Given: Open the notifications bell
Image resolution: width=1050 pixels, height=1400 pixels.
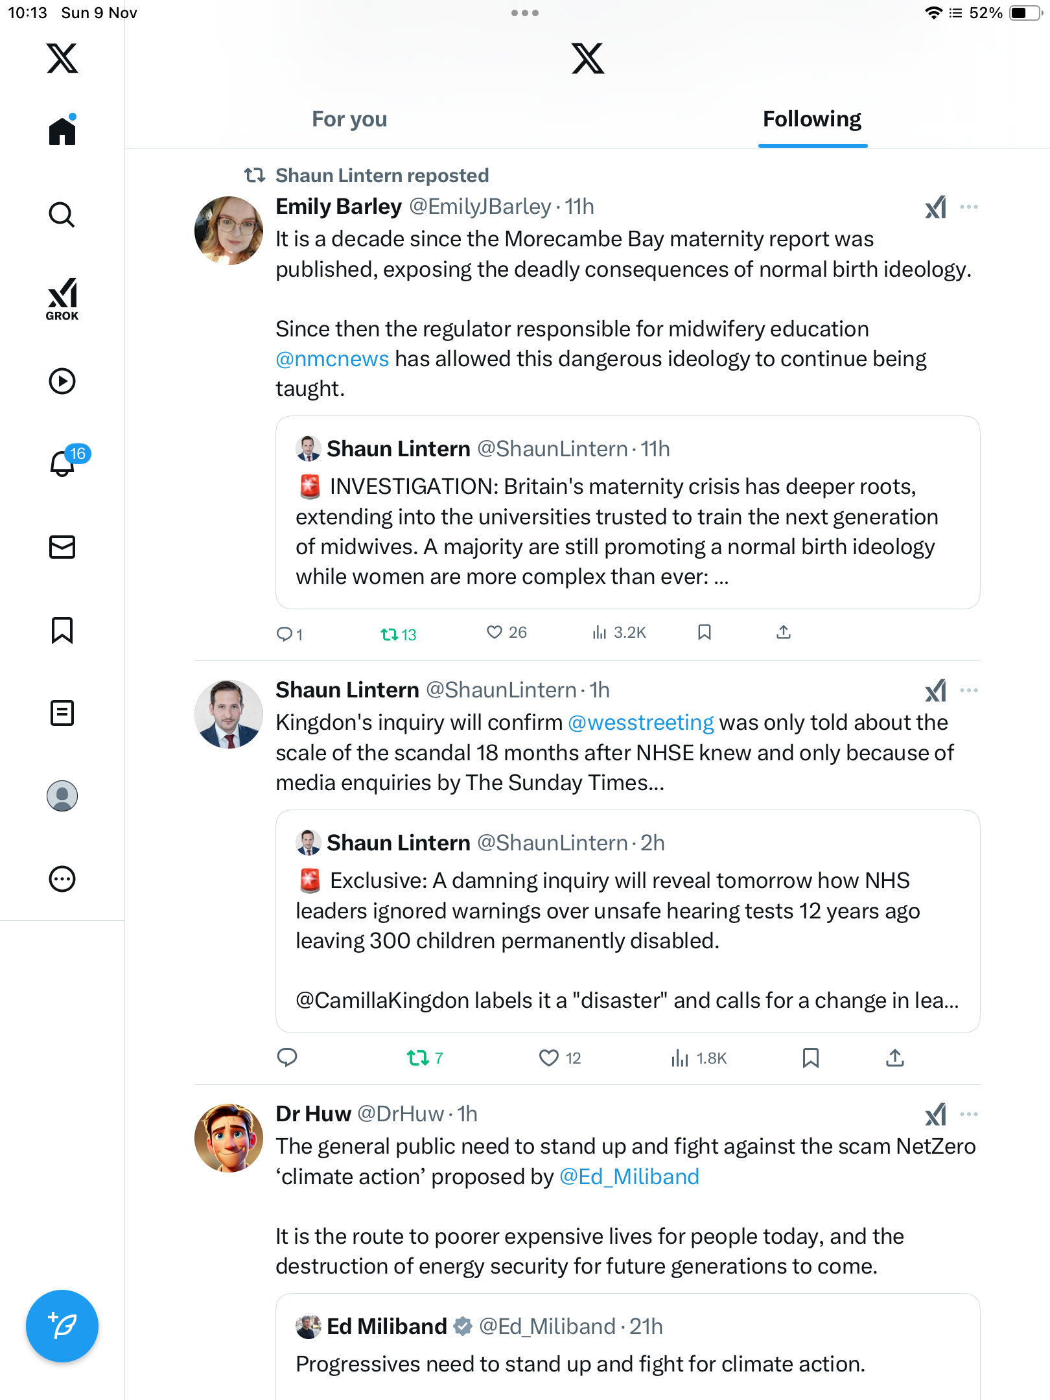Looking at the screenshot, I should coord(63,463).
